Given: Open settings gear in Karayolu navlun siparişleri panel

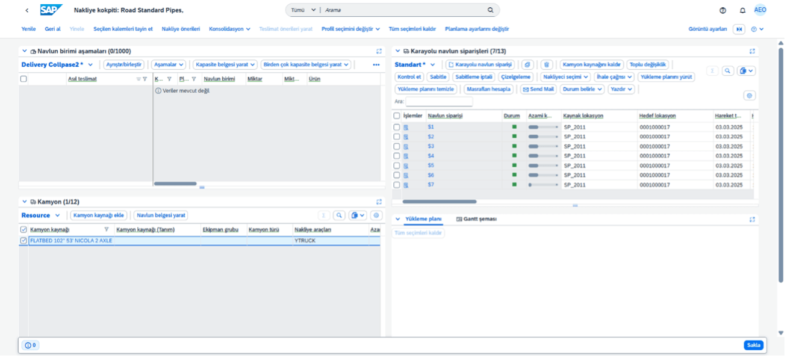Looking at the screenshot, I should coord(749,96).
